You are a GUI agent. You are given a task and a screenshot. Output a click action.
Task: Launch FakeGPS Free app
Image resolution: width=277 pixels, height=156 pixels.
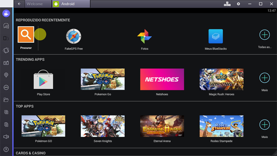coord(73,36)
